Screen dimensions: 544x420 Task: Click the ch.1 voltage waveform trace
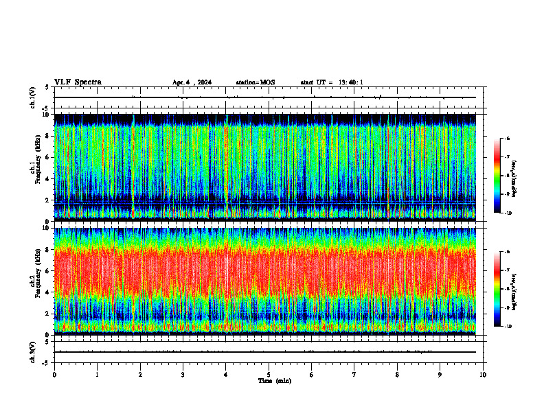tap(265, 97)
